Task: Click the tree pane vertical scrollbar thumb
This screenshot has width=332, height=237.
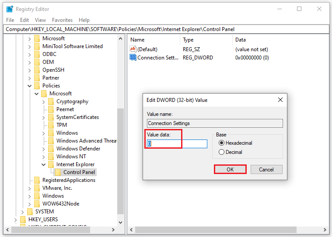Action: click(120, 161)
